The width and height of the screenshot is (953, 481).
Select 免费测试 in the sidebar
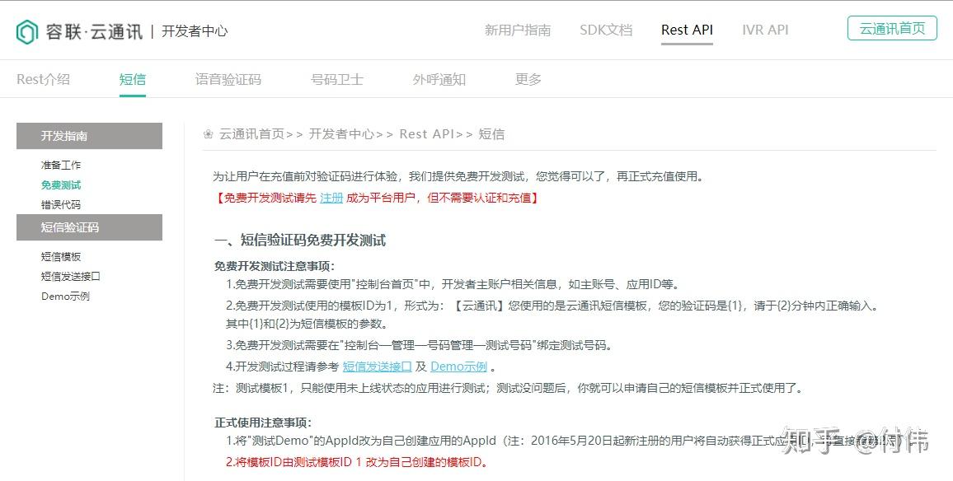coord(61,185)
